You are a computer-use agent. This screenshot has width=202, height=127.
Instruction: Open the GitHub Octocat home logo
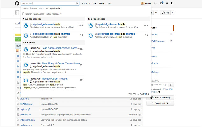17,3
